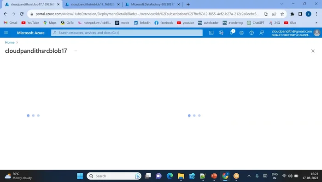The height and width of the screenshot is (182, 322).
Task: Show more bookmarks chevron
Action: coord(316,22)
